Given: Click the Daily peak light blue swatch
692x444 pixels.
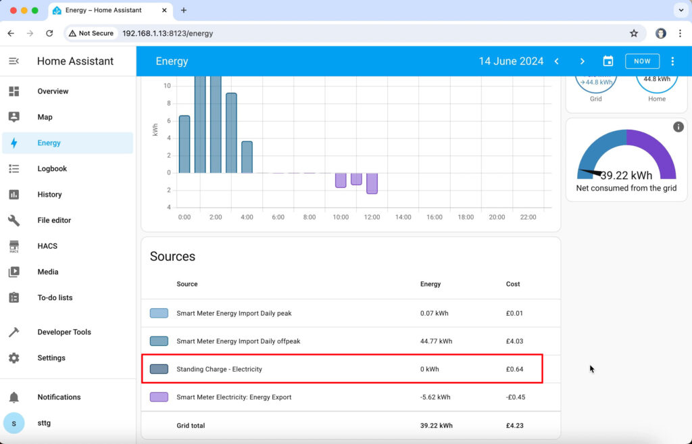Looking at the screenshot, I should [x=159, y=314].
